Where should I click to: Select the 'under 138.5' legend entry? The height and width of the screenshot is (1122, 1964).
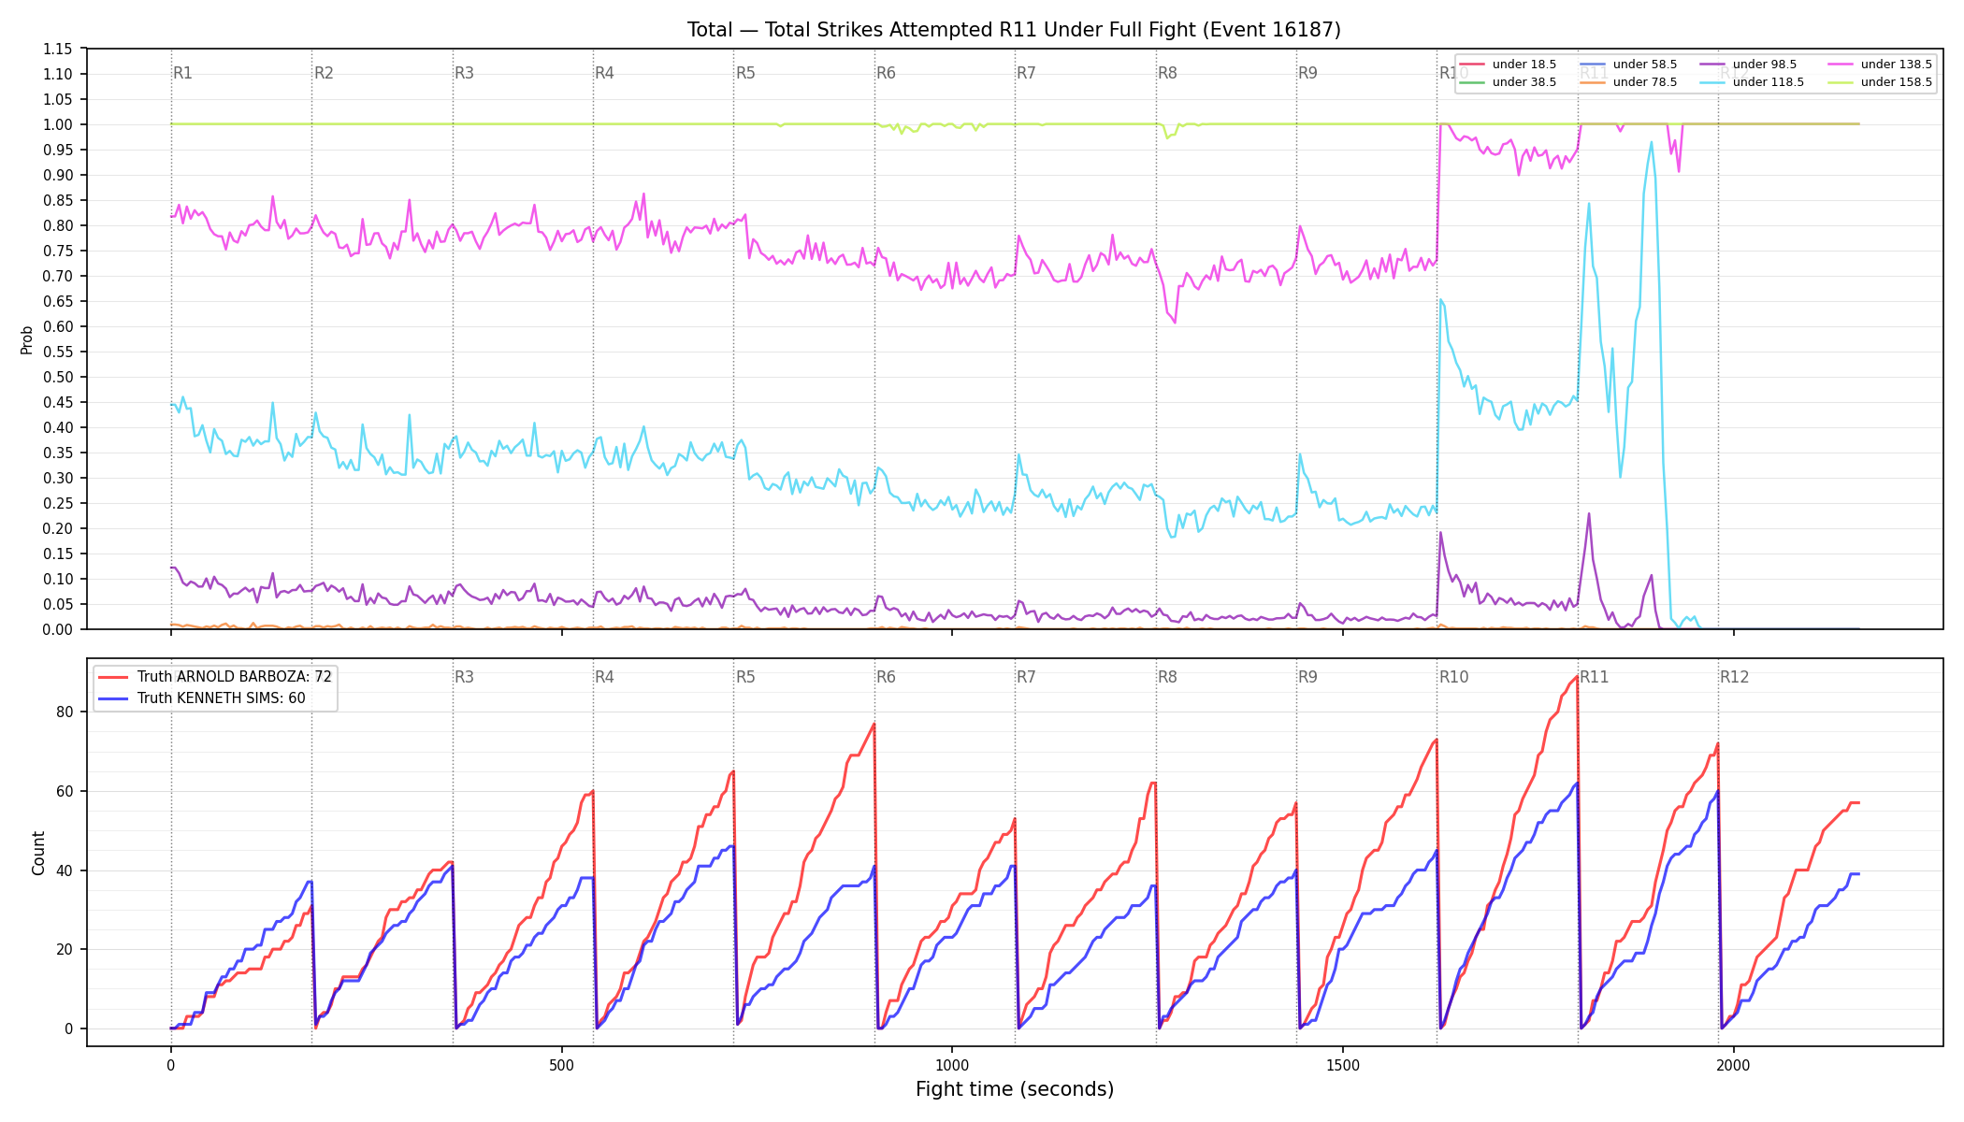[1880, 65]
